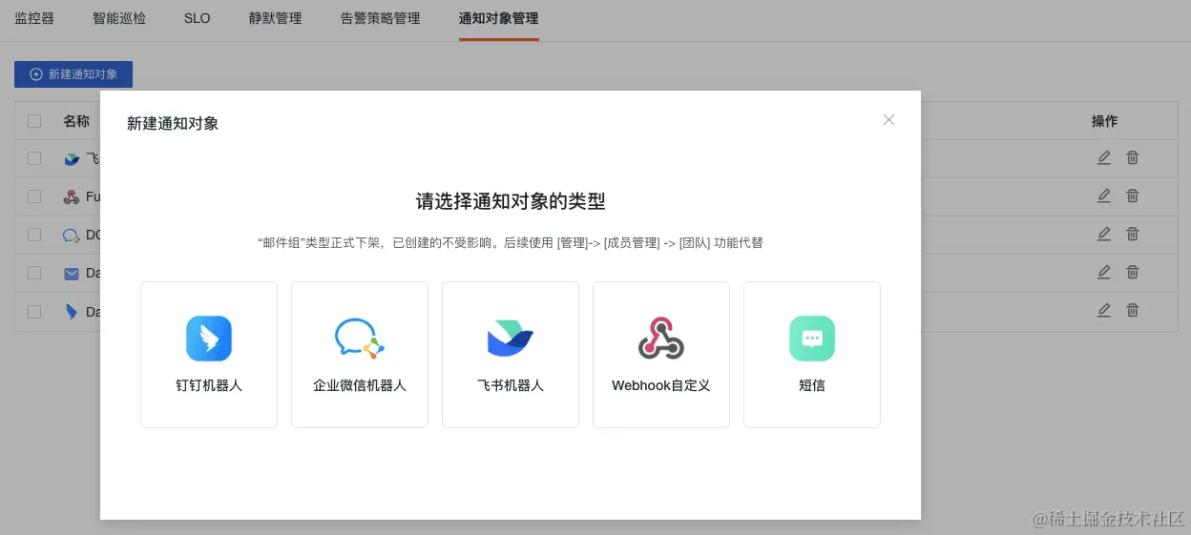Click the mail envelope icon beside Da
The width and height of the screenshot is (1191, 535).
click(72, 274)
